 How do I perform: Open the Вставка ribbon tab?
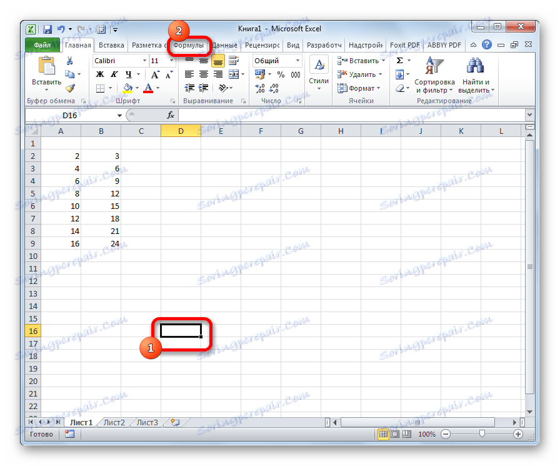(x=111, y=45)
